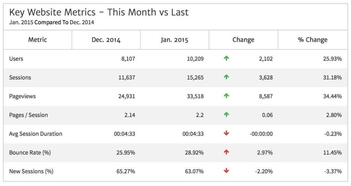Image resolution: width=351 pixels, height=186 pixels.
Task: Click the red up arrow for Bounce Rate
Action: click(226, 152)
